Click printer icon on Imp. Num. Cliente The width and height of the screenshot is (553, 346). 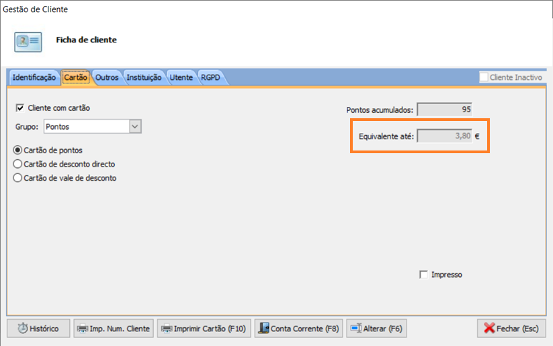82,329
